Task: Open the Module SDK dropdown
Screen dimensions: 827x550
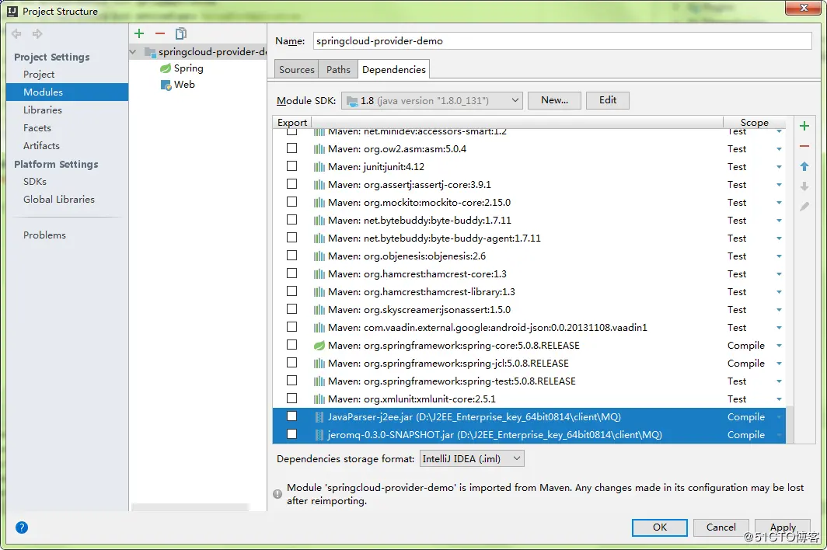Action: (432, 101)
